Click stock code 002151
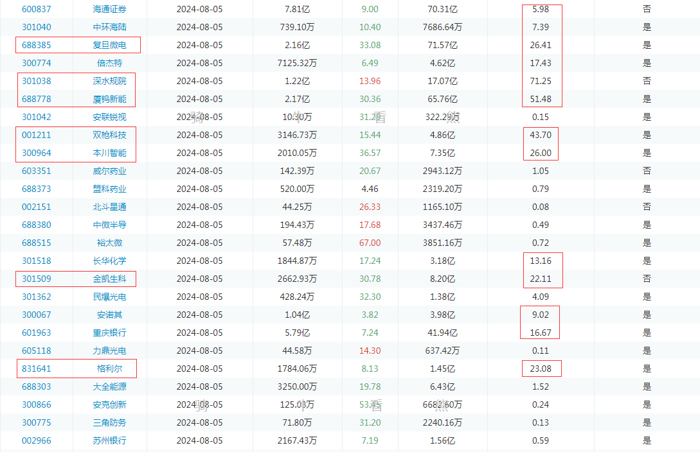 pos(37,207)
